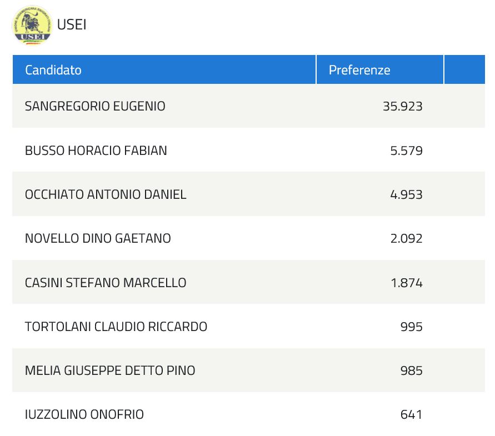Click the 1.874 preference count
The height and width of the screenshot is (436, 495).
tap(406, 283)
